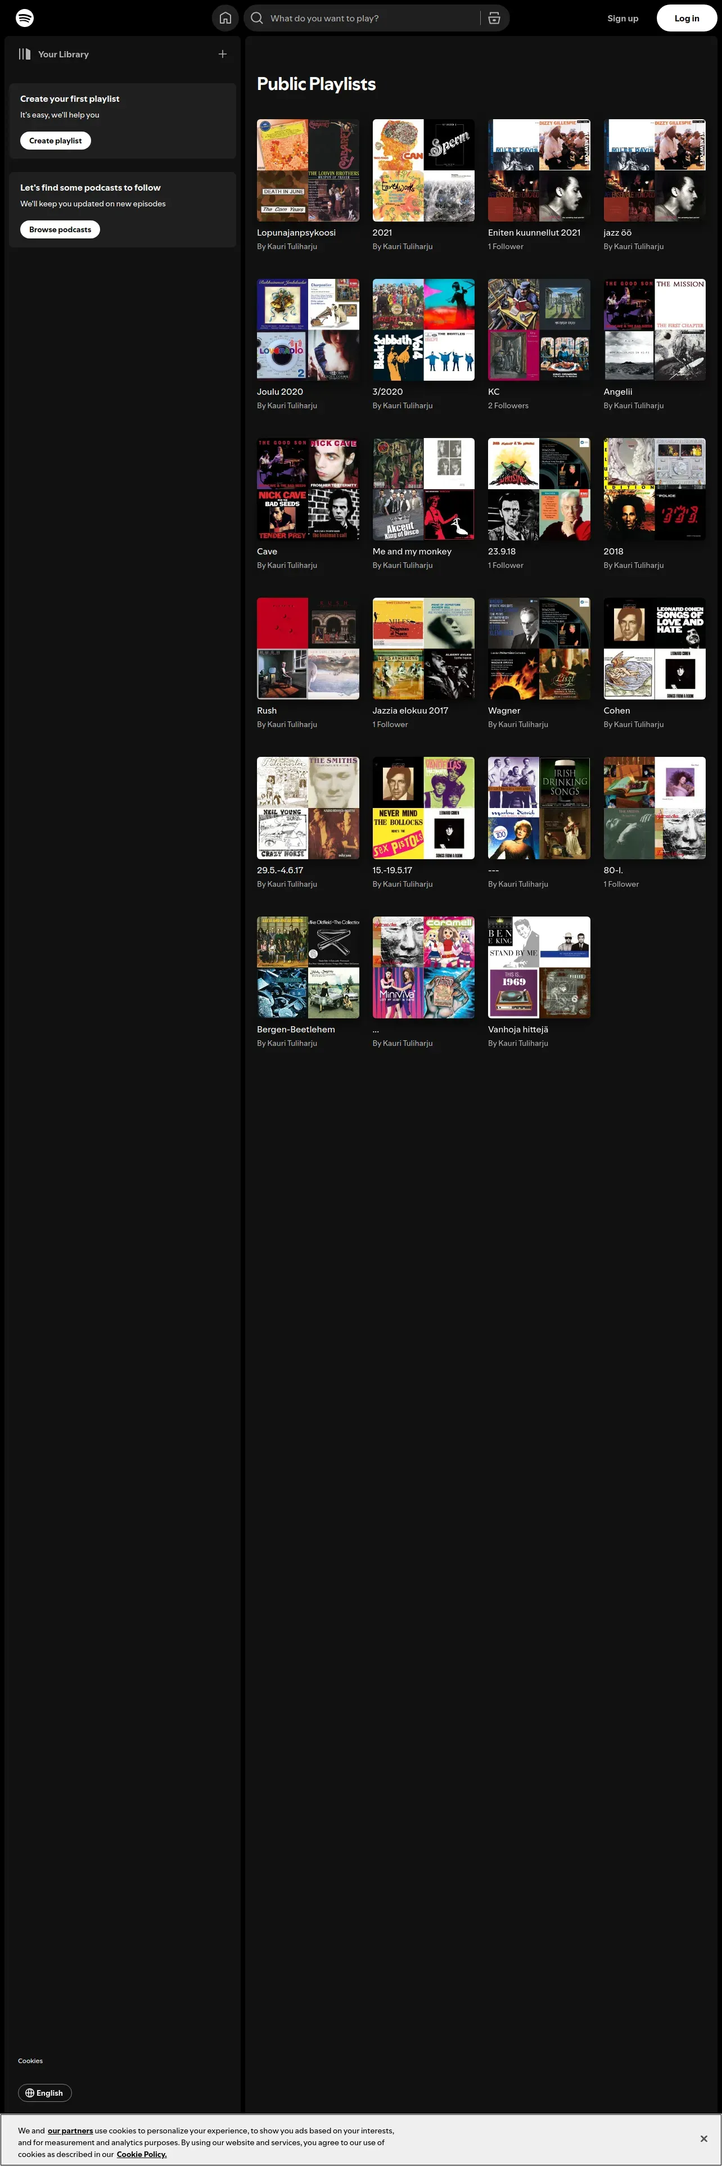The width and height of the screenshot is (722, 2166).
Task: Go to Home via house icon
Action: [225, 17]
